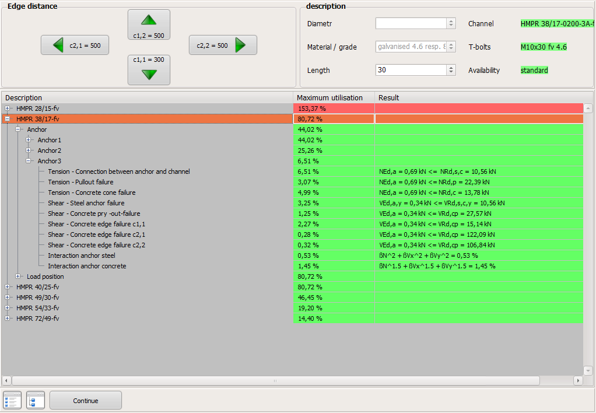The width and height of the screenshot is (596, 413).
Task: Click the Length spinner arrows
Action: click(451, 70)
